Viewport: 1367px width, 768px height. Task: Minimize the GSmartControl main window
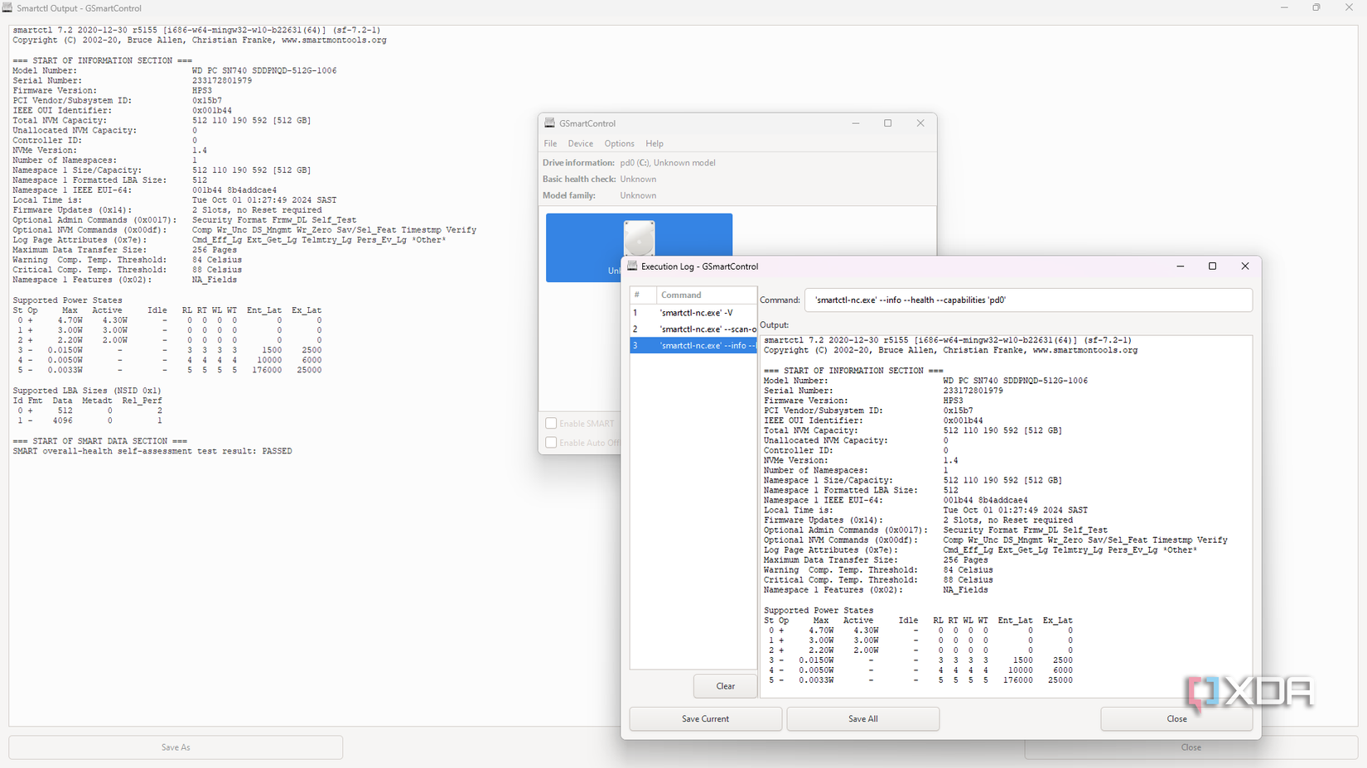[856, 123]
